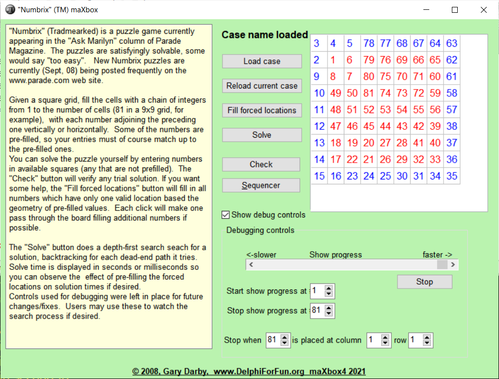
Task: Open the Sequencer
Action: (261, 185)
